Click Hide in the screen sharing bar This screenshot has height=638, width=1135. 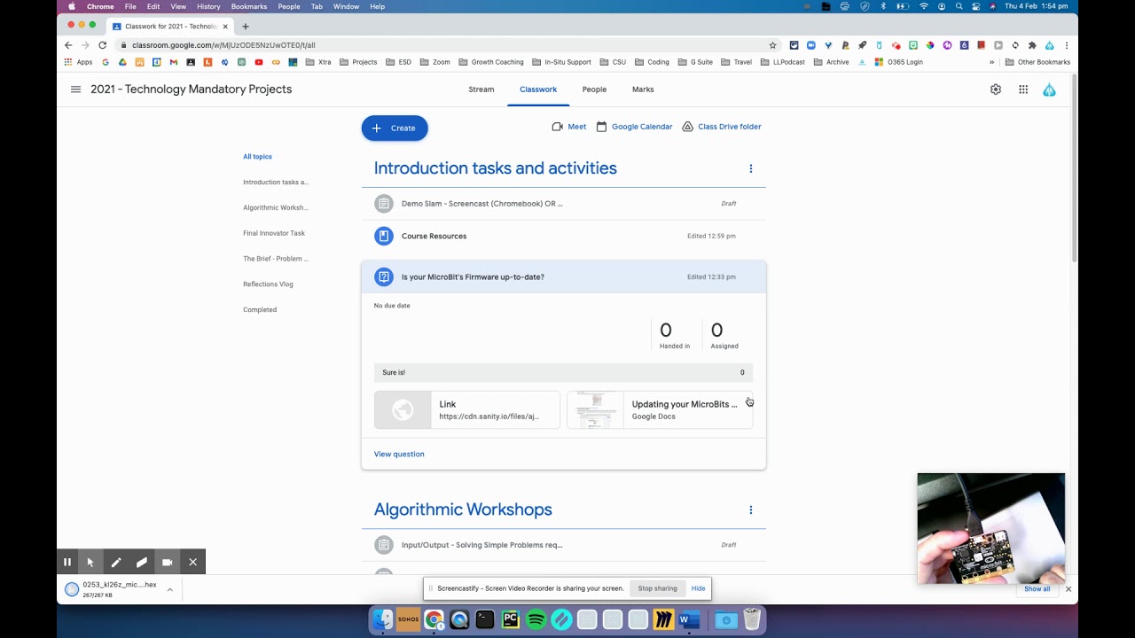(698, 588)
